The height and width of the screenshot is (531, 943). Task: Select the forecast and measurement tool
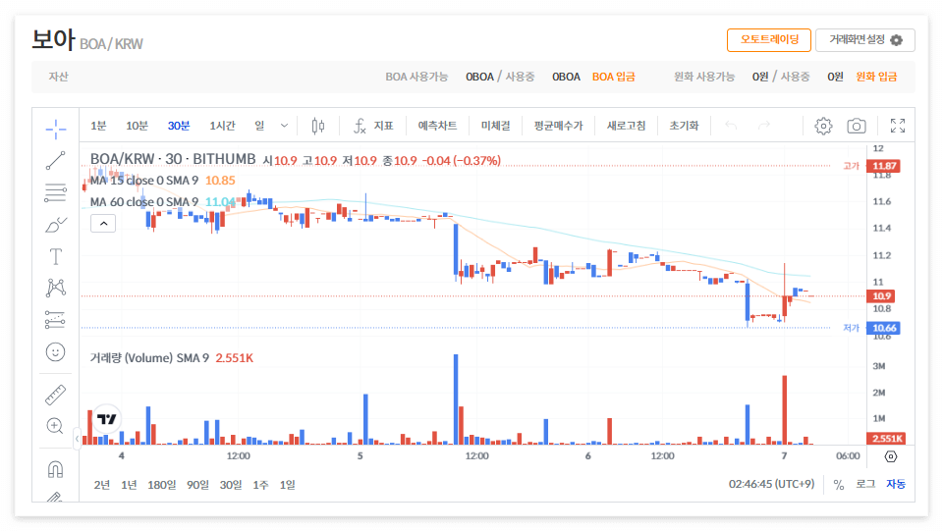click(x=55, y=320)
